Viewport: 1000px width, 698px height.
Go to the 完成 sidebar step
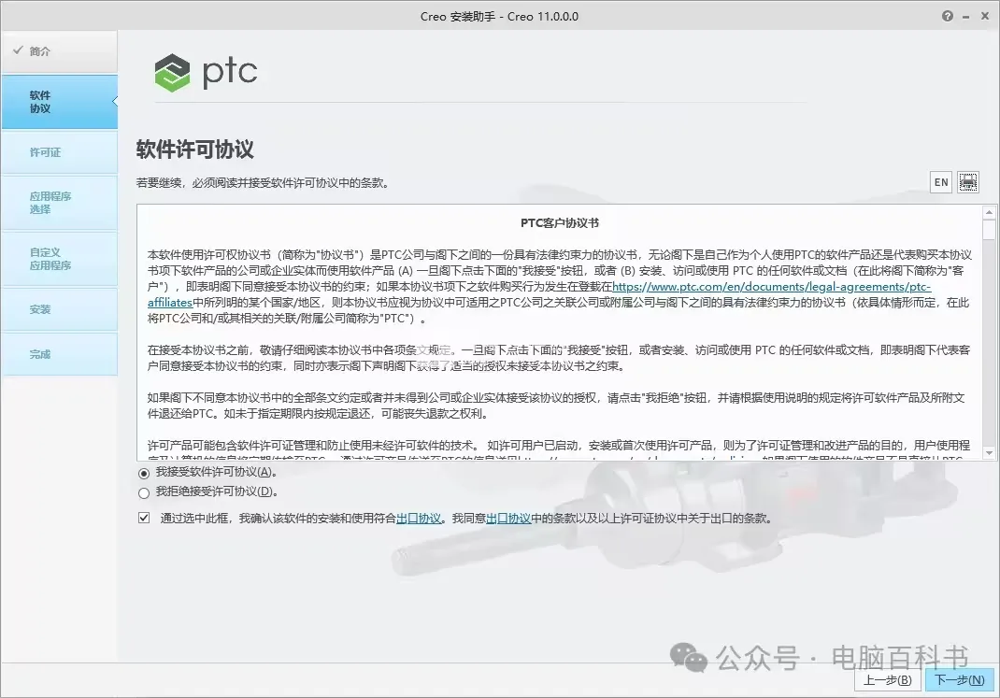(59, 354)
